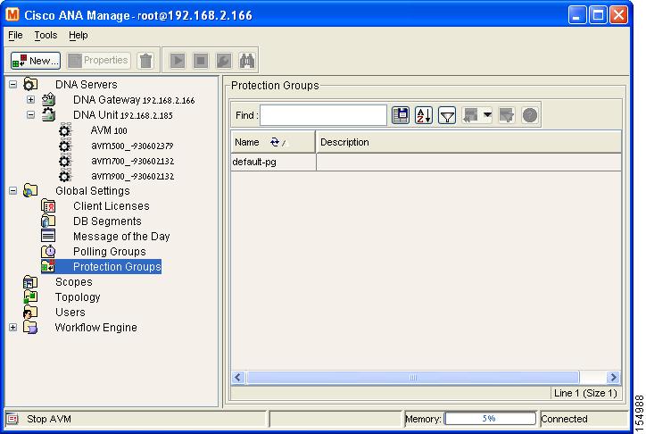Select DNA Gateway 192.168.2.166 tree item
Viewport: 646px width, 434px height.
(134, 100)
